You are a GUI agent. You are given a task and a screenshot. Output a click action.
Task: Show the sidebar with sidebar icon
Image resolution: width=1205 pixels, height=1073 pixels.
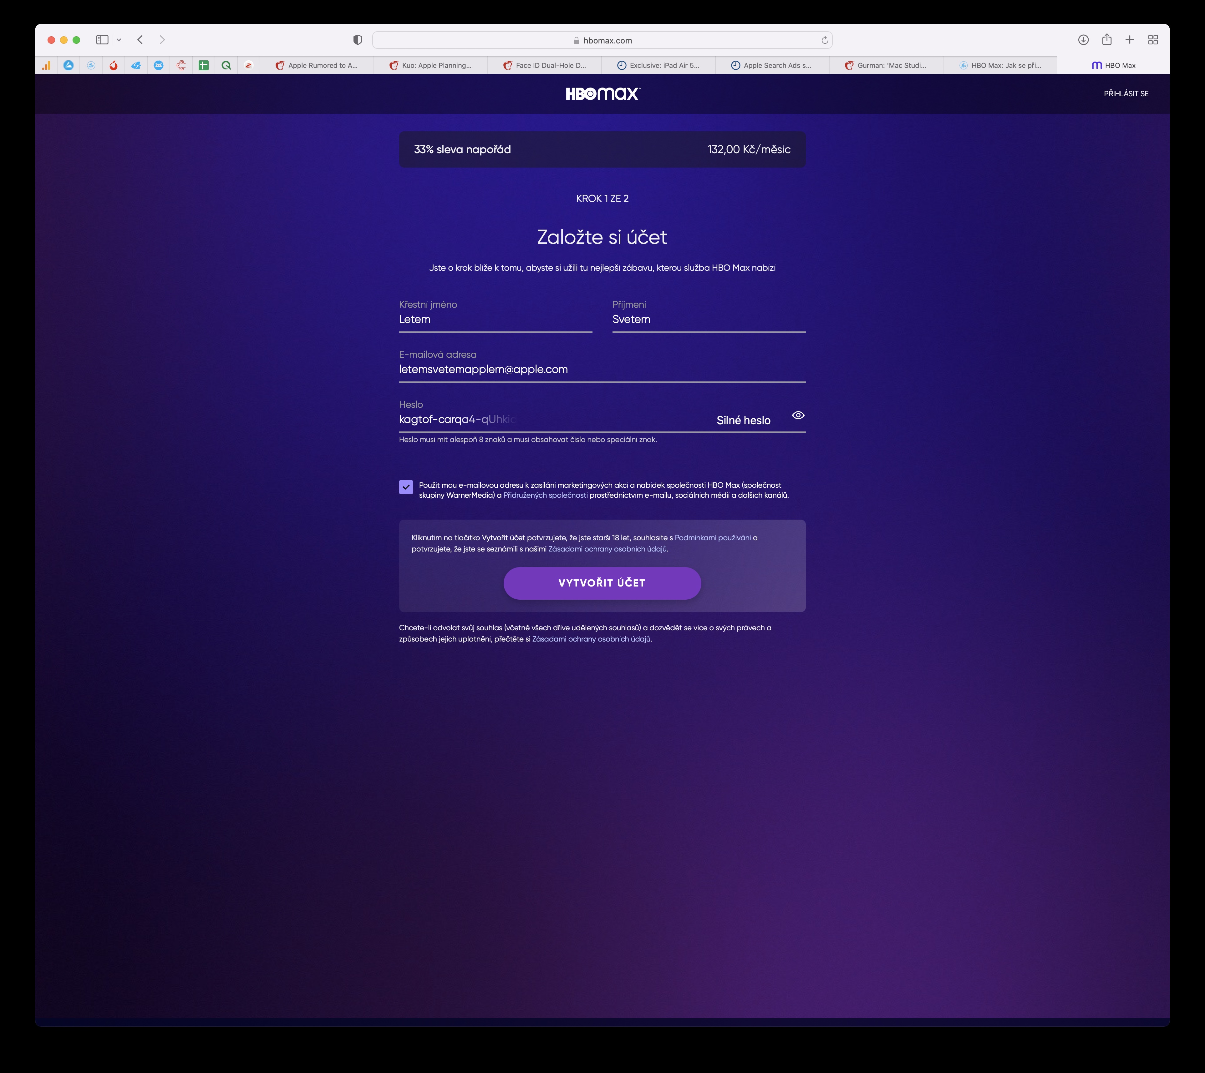[102, 40]
